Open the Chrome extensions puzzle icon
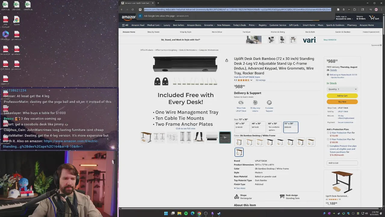The width and height of the screenshot is (385, 217). click(x=354, y=9)
